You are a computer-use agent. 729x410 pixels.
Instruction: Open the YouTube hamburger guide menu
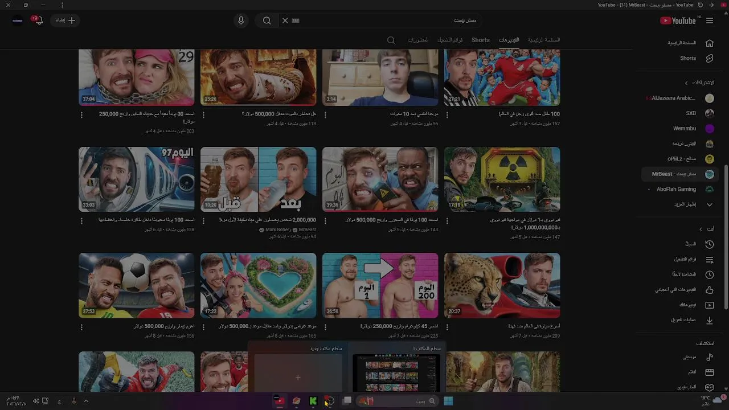pyautogui.click(x=710, y=20)
